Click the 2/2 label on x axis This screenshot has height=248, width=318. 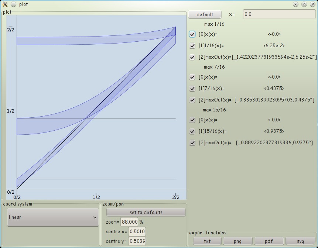(x=176, y=197)
